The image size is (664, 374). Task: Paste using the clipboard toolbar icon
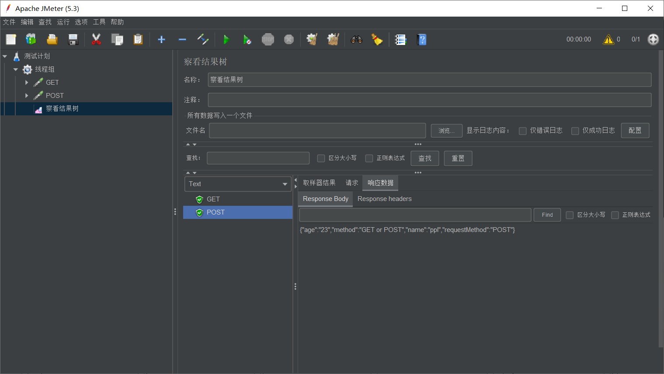pos(138,39)
